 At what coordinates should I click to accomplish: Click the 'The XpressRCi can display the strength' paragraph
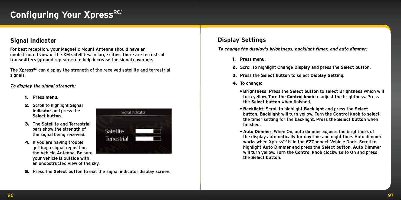[x=90, y=73]
